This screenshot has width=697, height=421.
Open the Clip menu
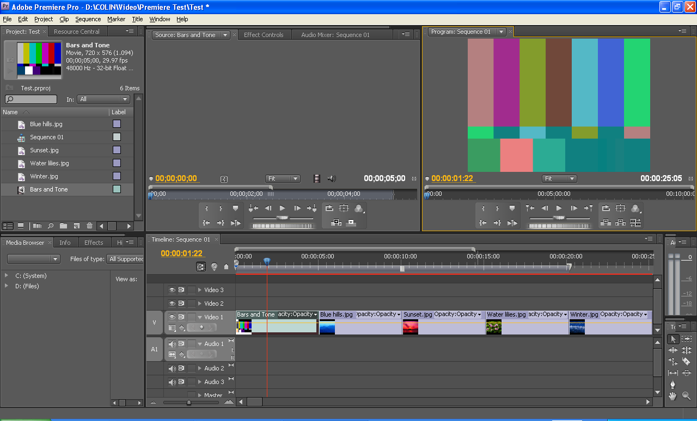[x=64, y=19]
